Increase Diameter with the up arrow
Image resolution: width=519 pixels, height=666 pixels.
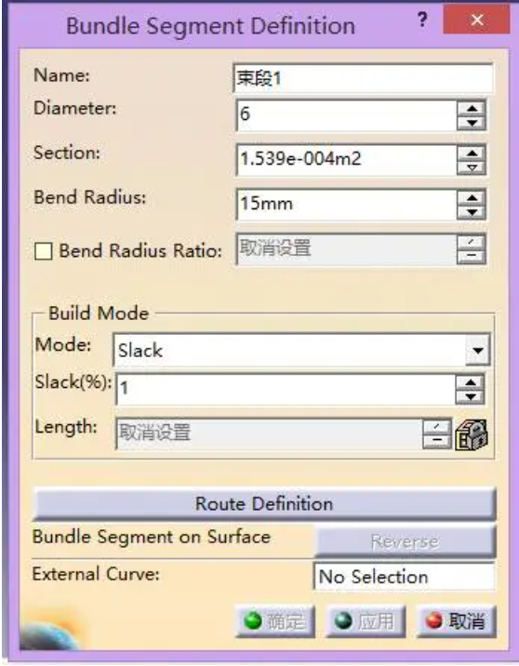tap(472, 108)
